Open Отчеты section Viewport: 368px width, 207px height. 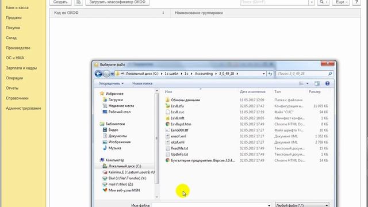click(12, 88)
